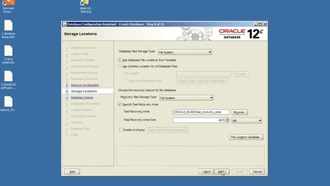Toggle Use Oracle Managed Files checkbox
This screenshot has width=330, height=186.
point(126,81)
